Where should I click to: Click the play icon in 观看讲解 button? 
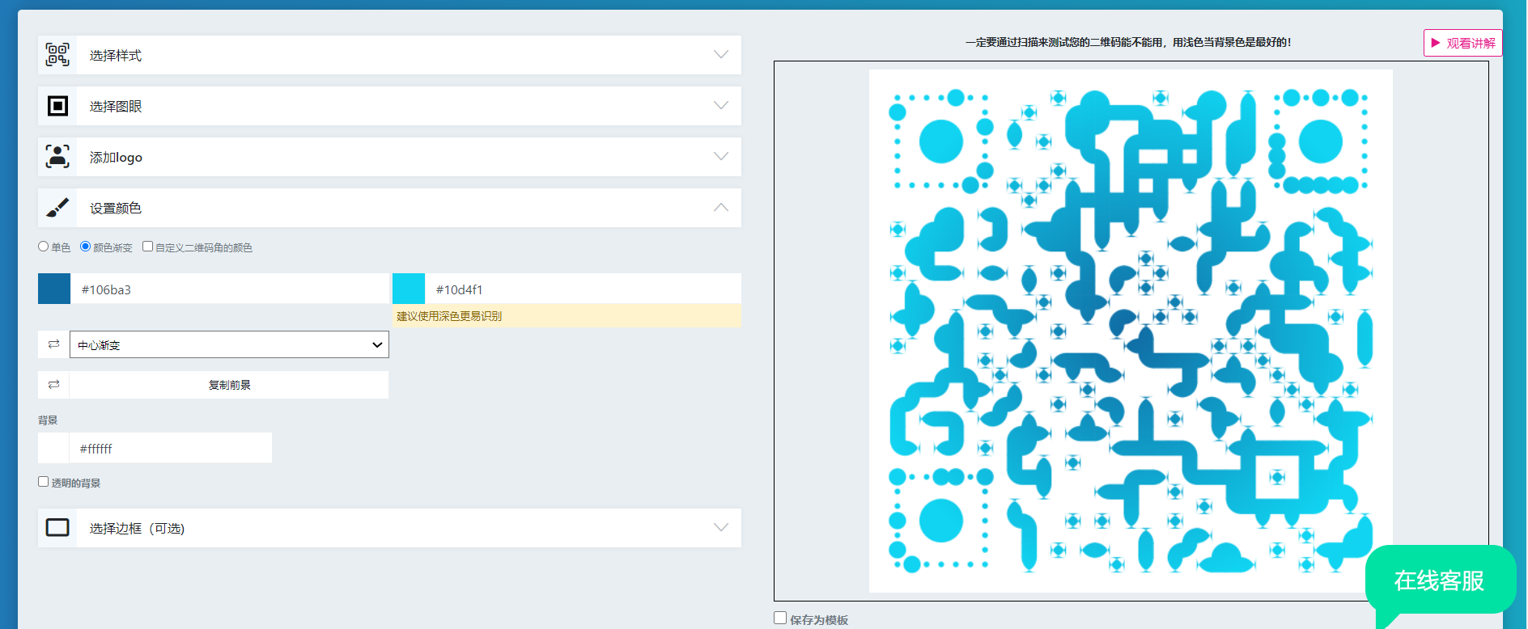click(x=1436, y=43)
